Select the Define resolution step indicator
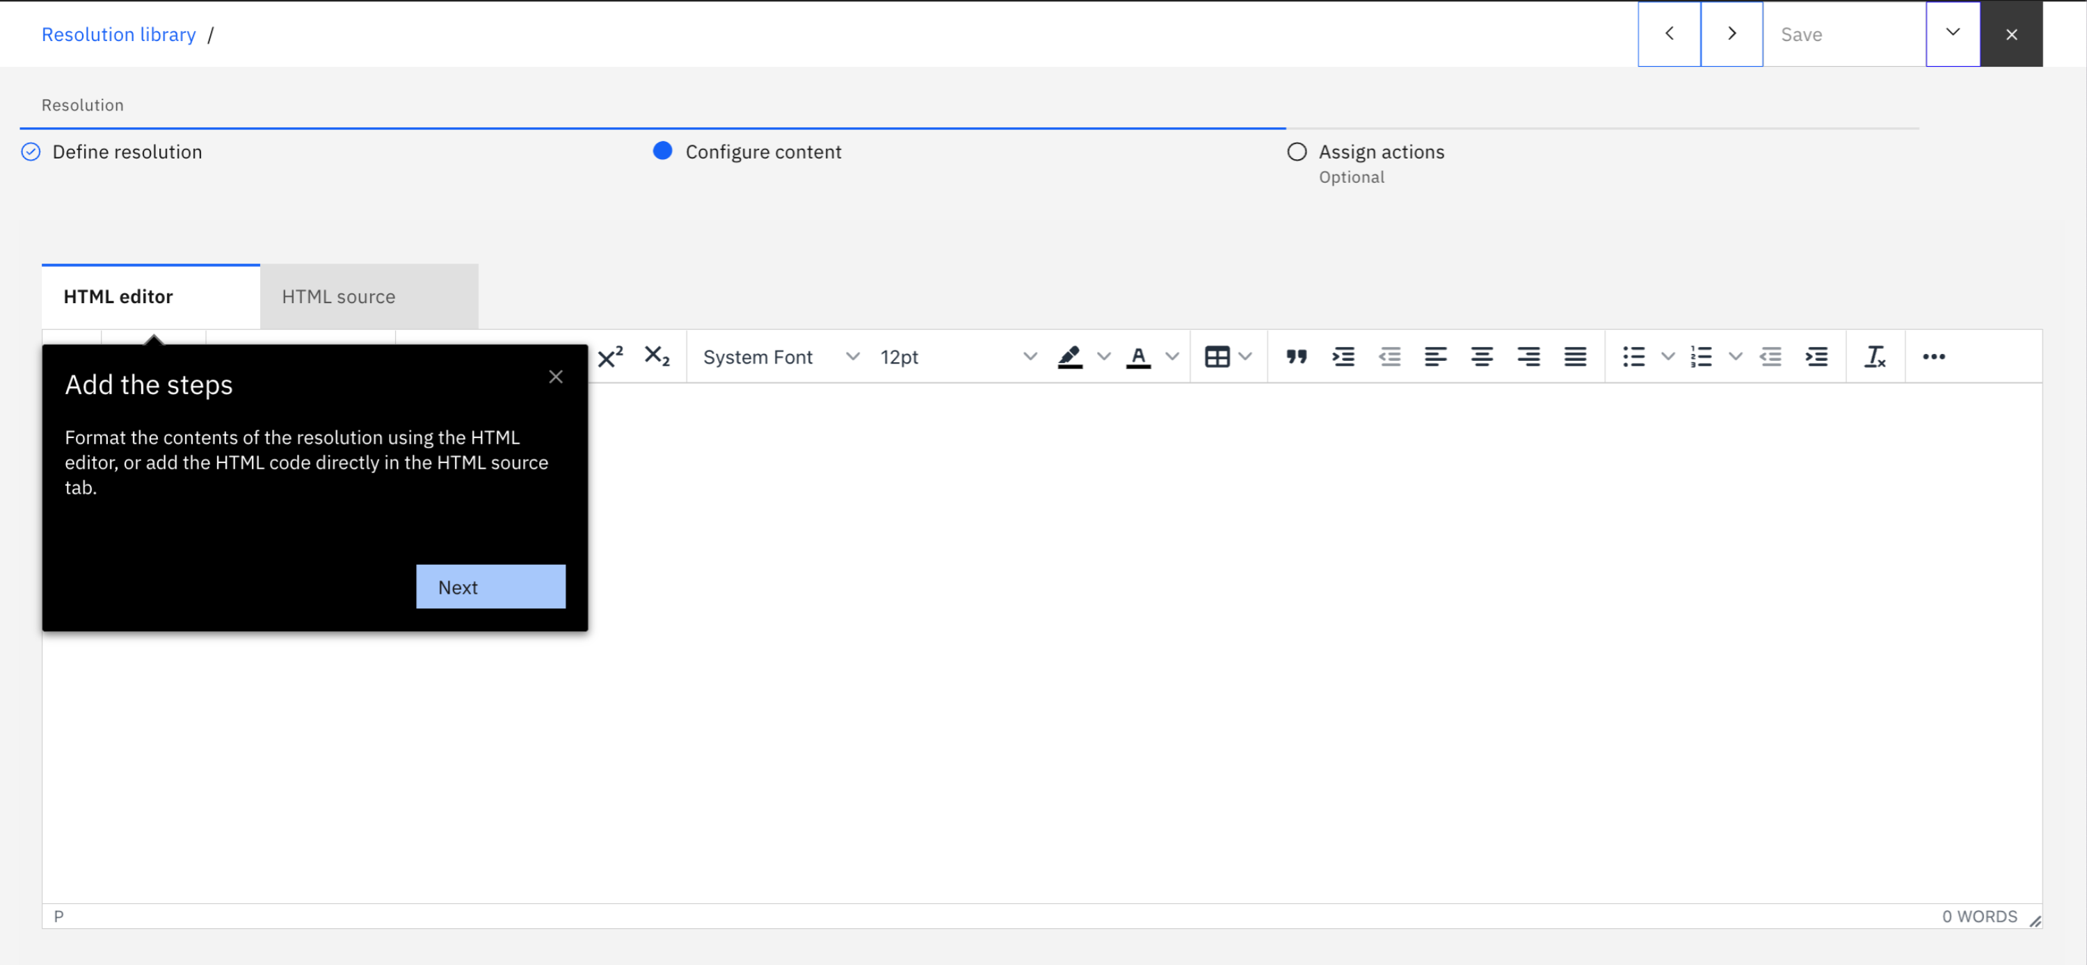 pos(31,152)
